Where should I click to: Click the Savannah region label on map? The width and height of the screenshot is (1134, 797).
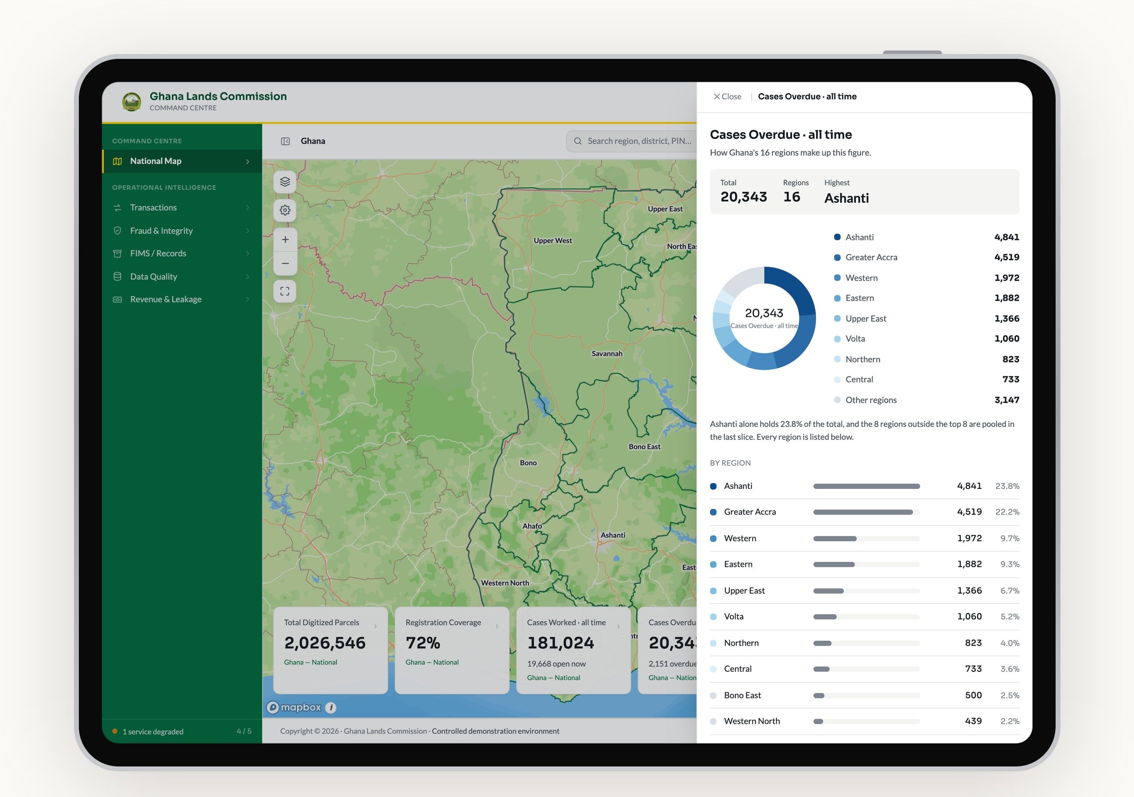tap(607, 354)
